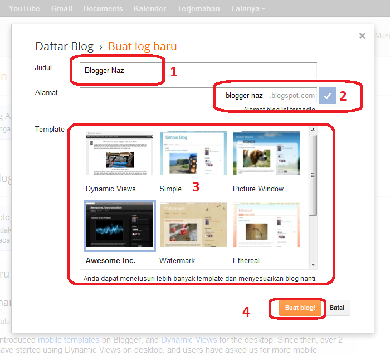Click the Simple template label
The height and width of the screenshot is (356, 390).
point(170,189)
